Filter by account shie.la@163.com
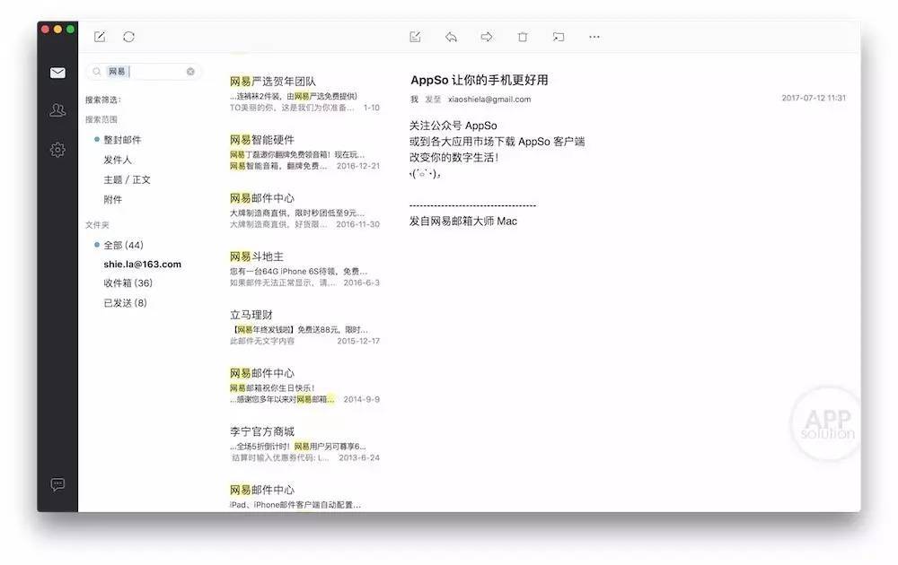 [142, 265]
